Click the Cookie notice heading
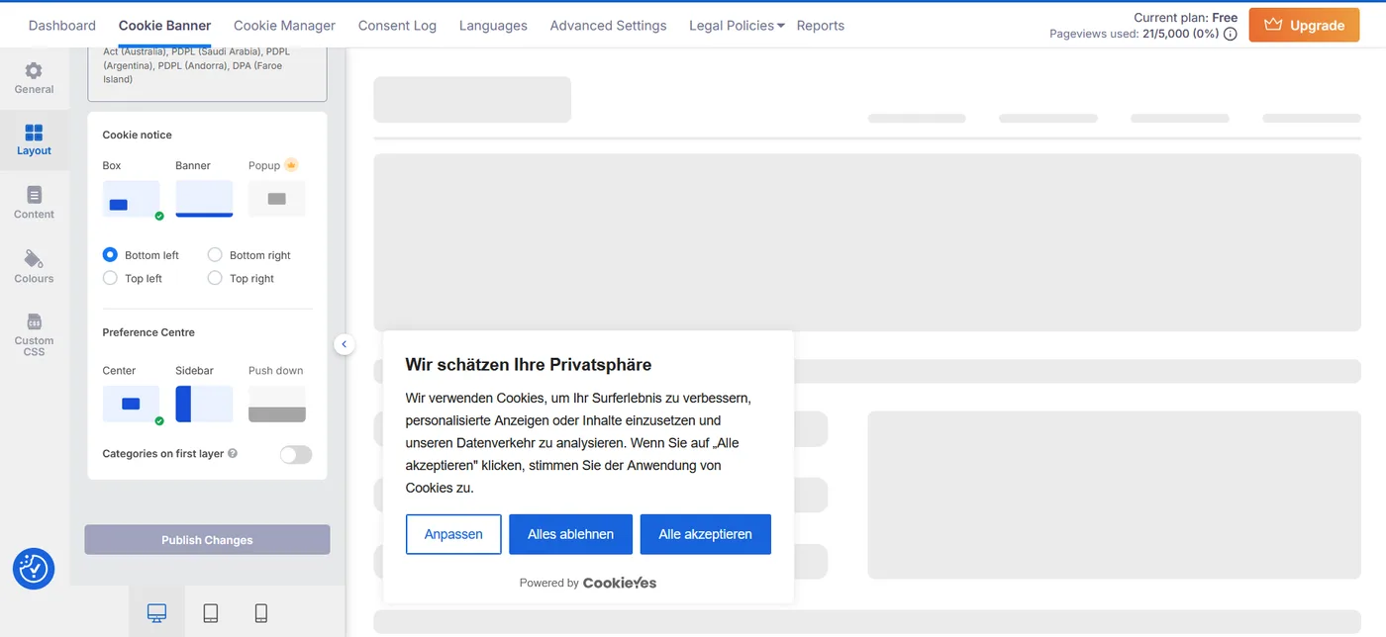Screen dimensions: 1386x637 pos(138,135)
